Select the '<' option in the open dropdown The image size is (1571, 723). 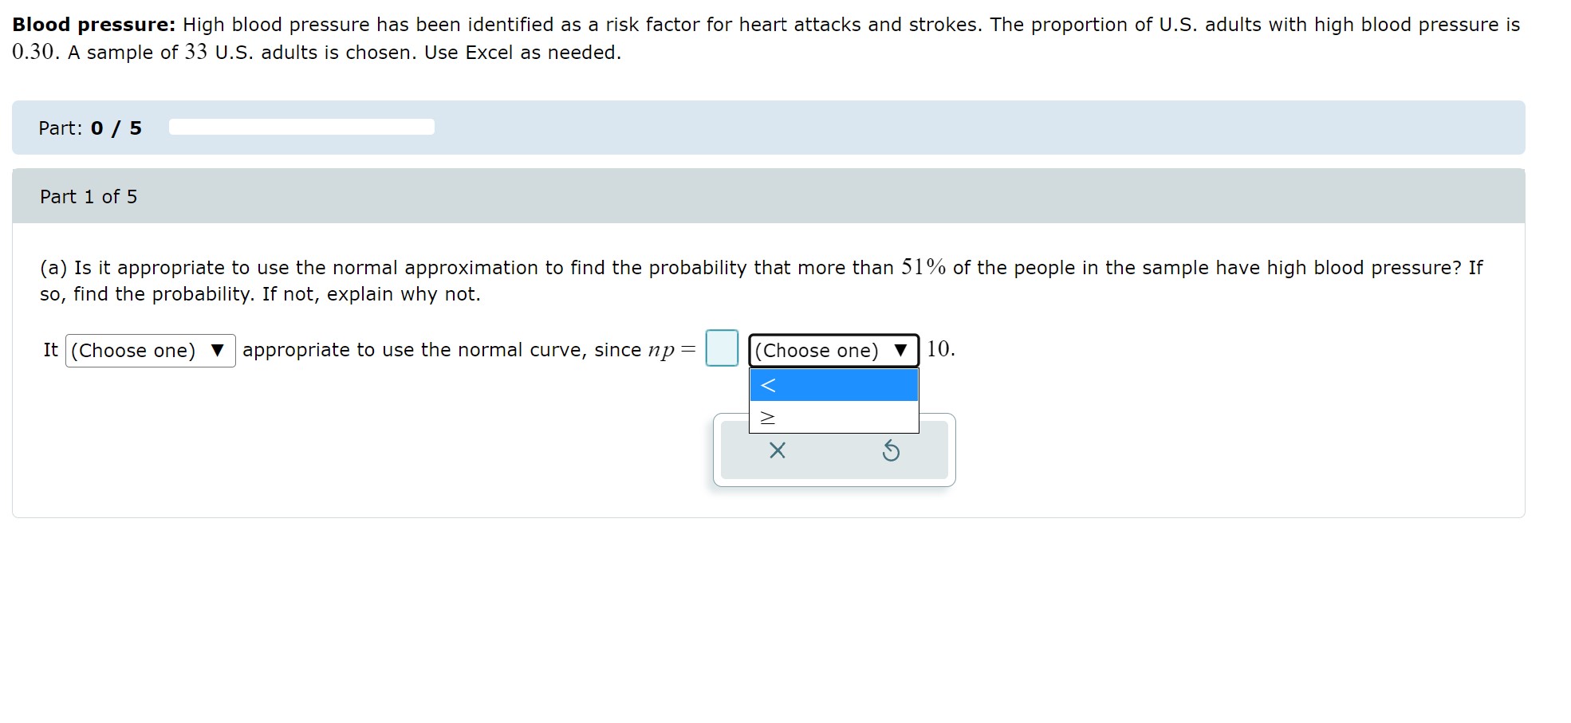[x=833, y=385]
